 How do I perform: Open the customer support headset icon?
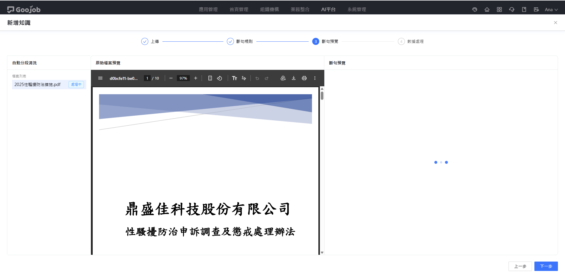pyautogui.click(x=512, y=9)
